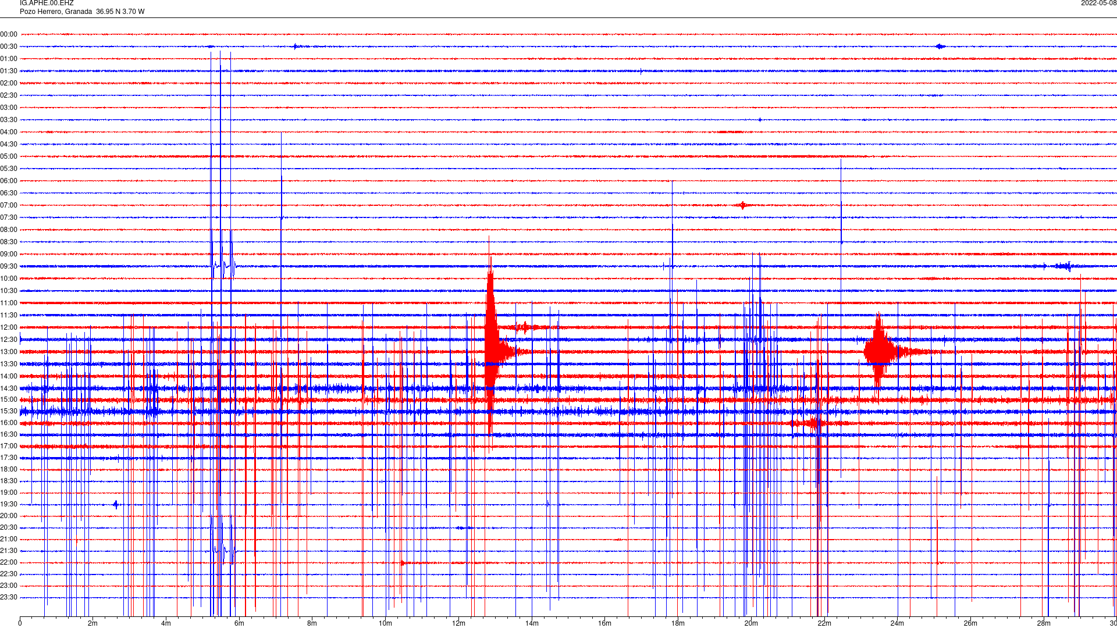
Task: Select the 12:30 trace time label
Action: point(9,340)
